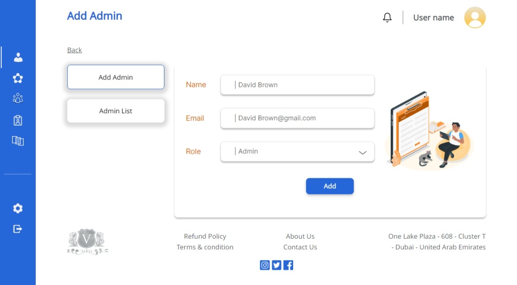Select the ID badge clipboard sidebar icon
The height and width of the screenshot is (285, 517).
click(x=18, y=120)
